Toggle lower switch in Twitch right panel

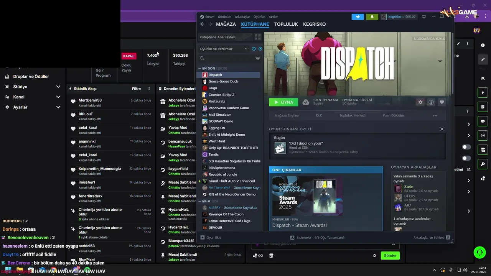(x=466, y=158)
